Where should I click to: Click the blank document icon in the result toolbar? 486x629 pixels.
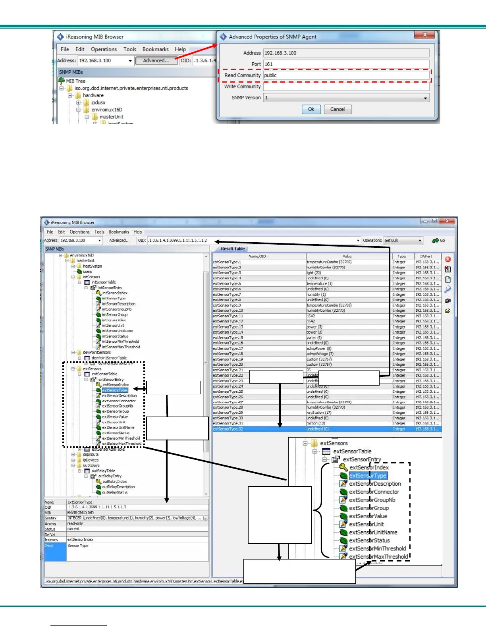click(448, 280)
